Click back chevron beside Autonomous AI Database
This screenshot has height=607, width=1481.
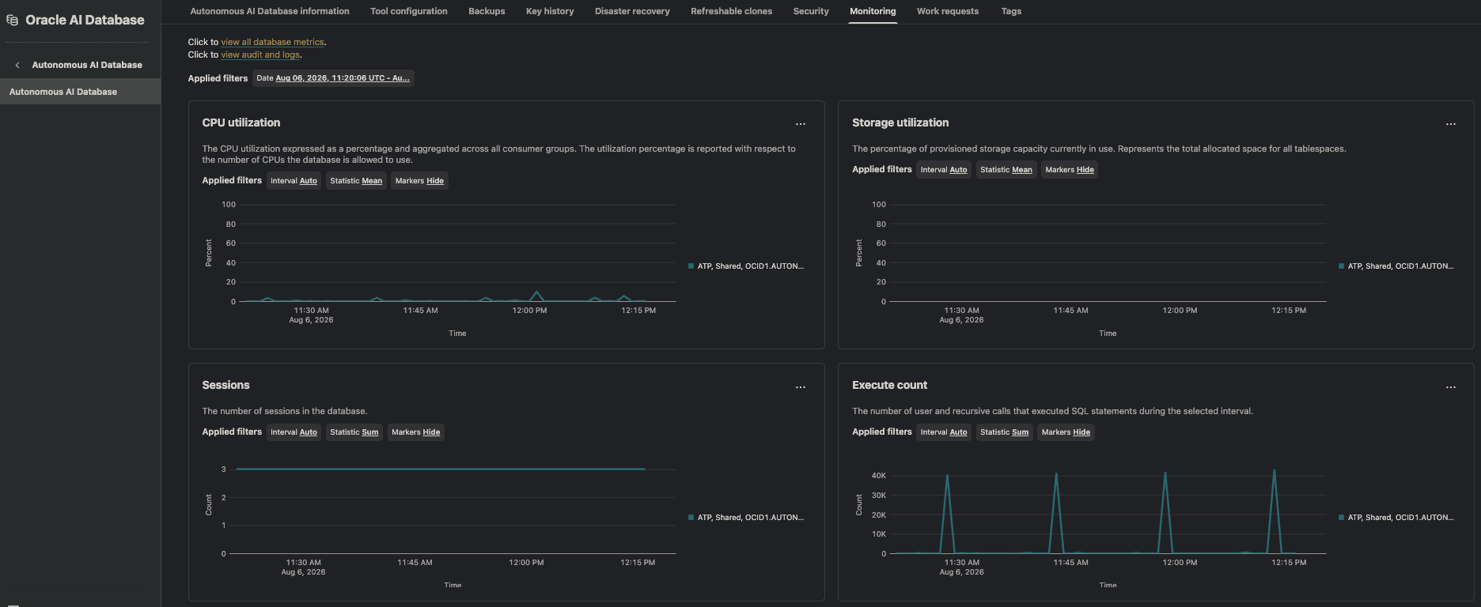tap(17, 65)
